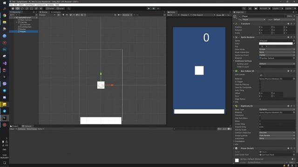Toggle the Sprite Renderer enabled checkbox

(239, 37)
